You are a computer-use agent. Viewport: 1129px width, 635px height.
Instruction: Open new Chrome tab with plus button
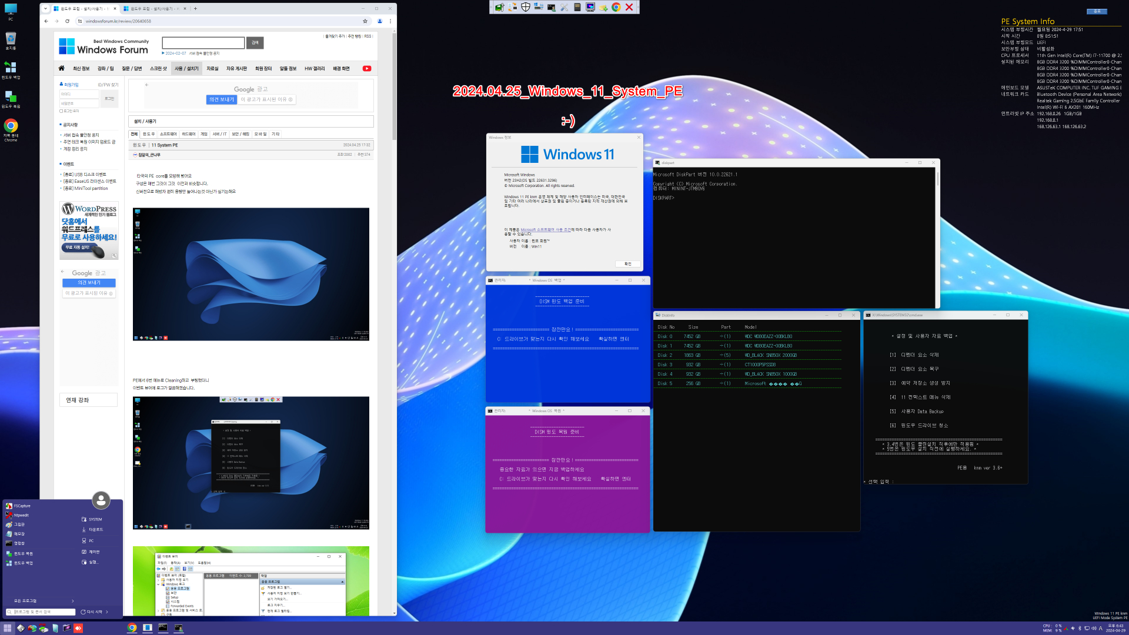(195, 9)
